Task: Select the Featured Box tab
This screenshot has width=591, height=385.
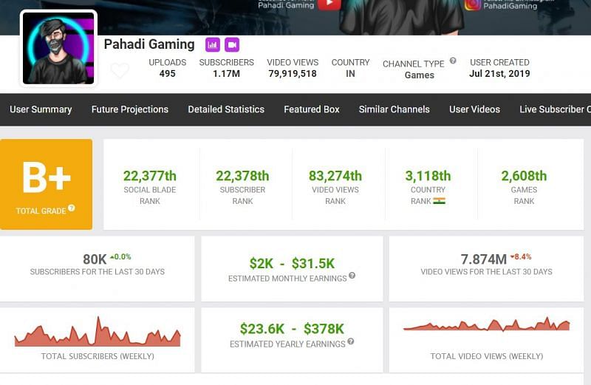Action: [x=312, y=109]
